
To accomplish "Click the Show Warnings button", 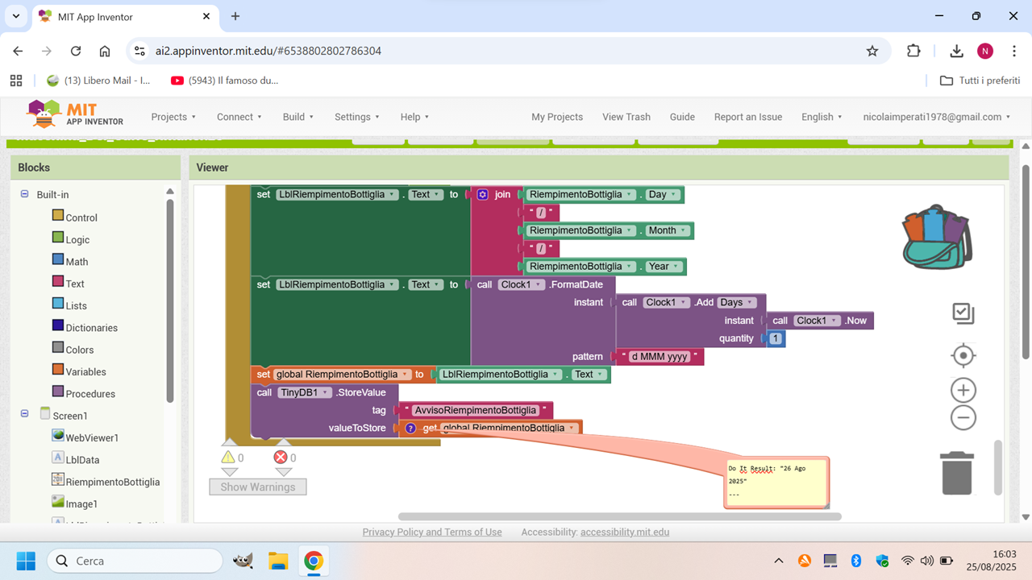I will (x=257, y=487).
